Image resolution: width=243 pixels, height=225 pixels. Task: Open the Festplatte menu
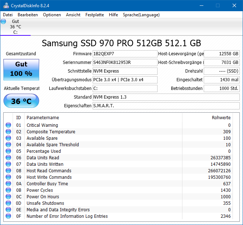click(95, 15)
